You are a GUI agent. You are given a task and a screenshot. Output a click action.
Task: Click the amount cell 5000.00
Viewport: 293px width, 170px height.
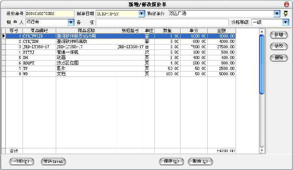221,74
